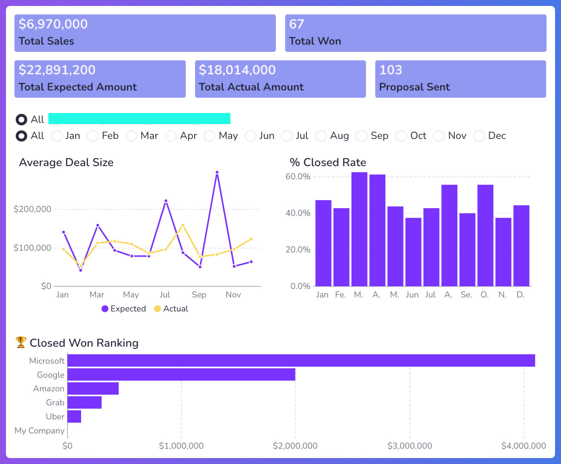Select the Oct radio option
This screenshot has height=464, width=561.
pyautogui.click(x=401, y=136)
